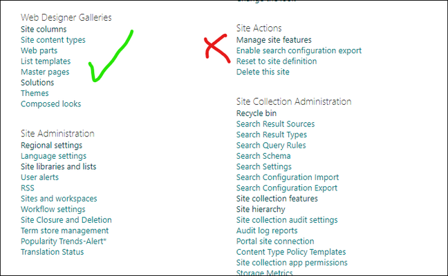The image size is (448, 276).
Task: Open Site content types link
Action: coord(53,40)
